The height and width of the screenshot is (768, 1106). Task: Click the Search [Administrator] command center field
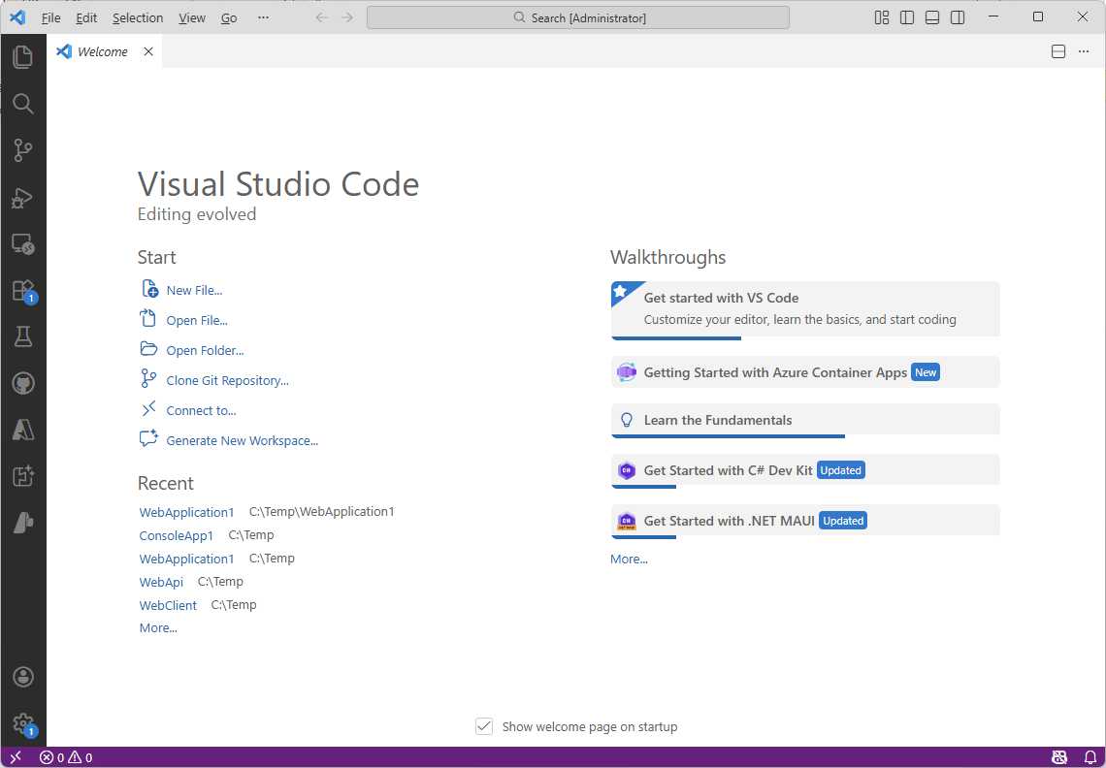pyautogui.click(x=577, y=17)
